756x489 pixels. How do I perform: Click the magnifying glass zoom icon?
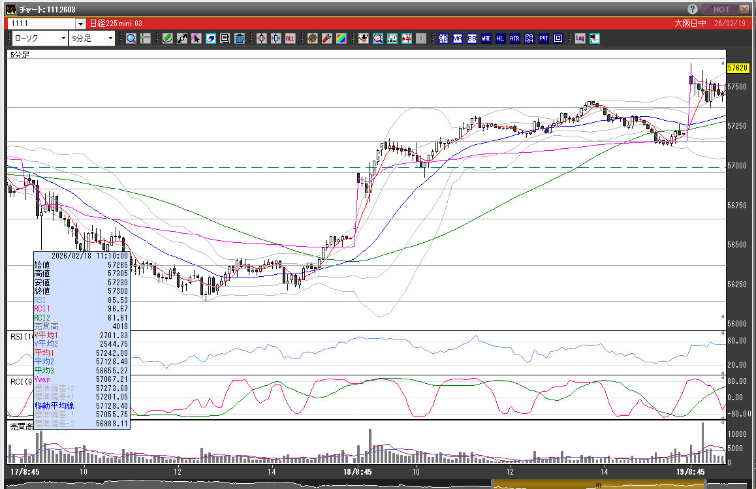pos(131,39)
